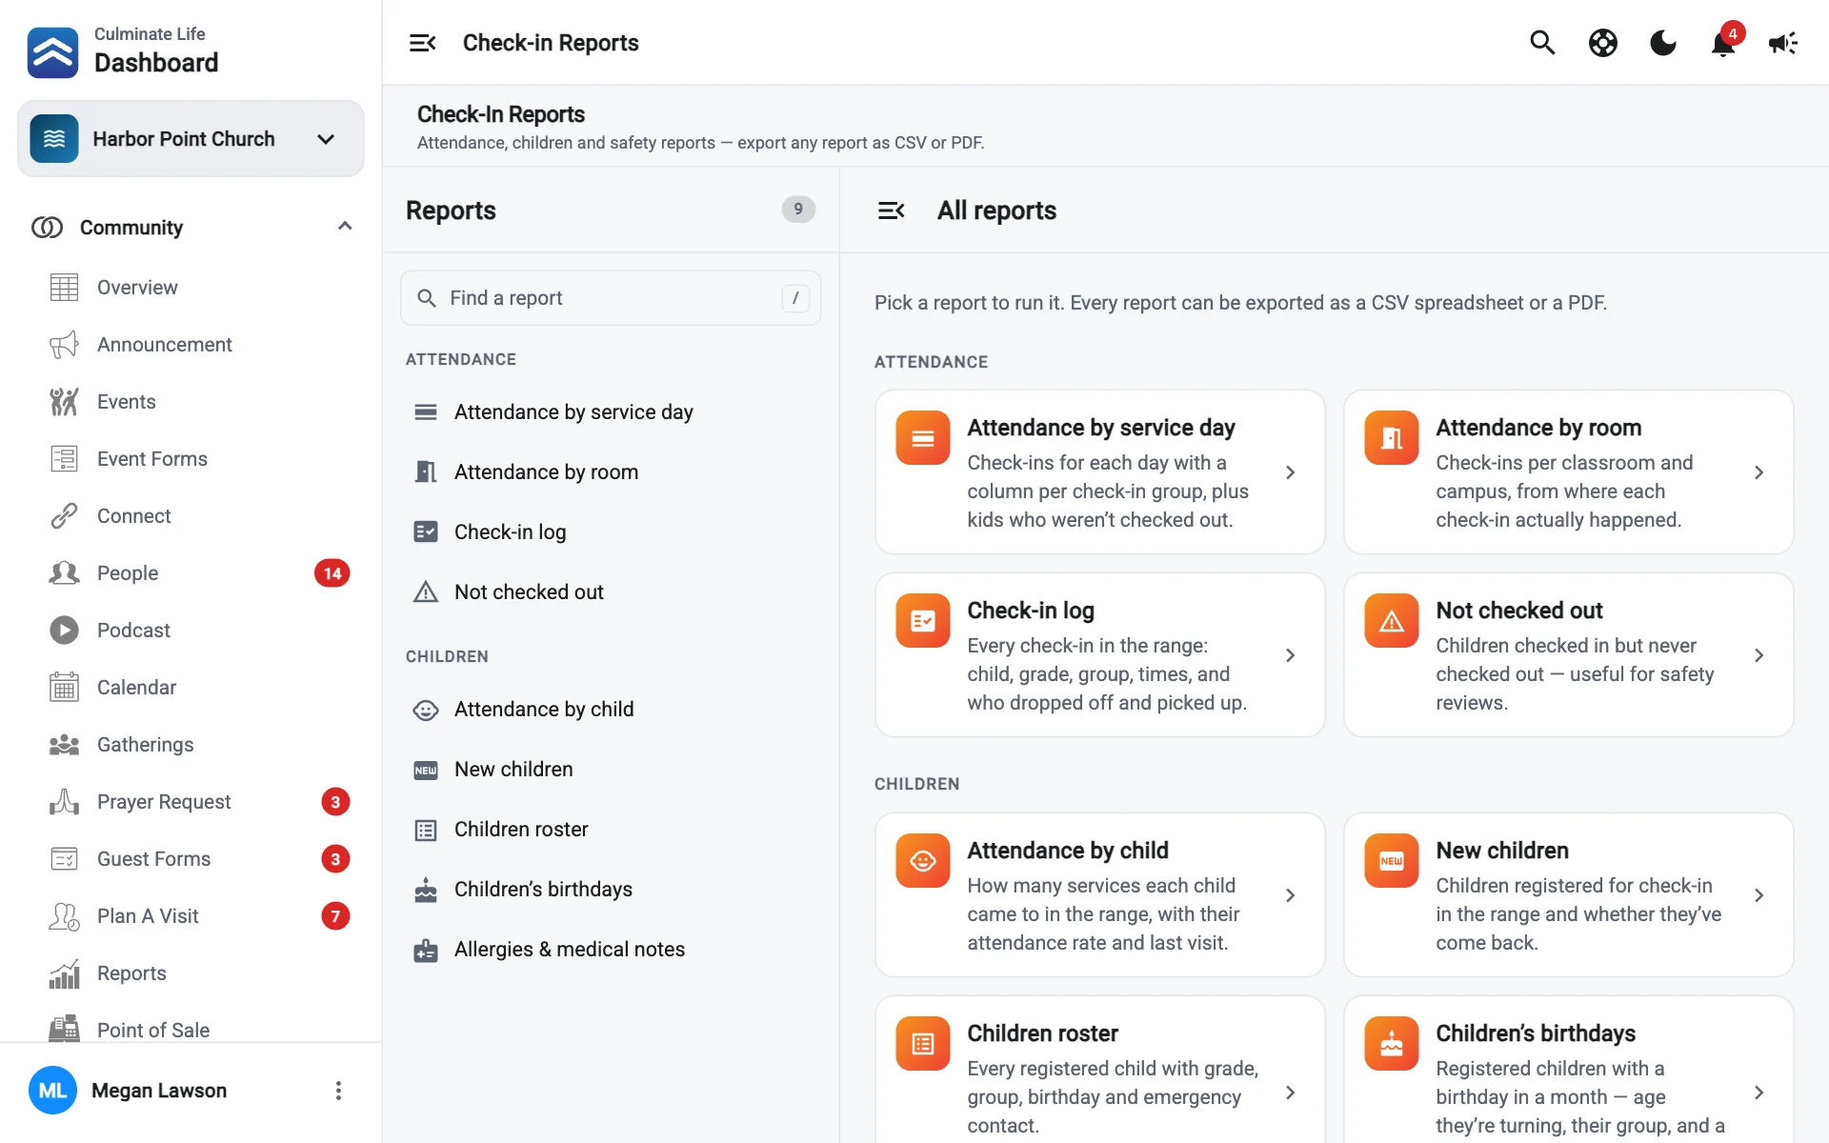Open Not checked out card chevron

(1759, 655)
